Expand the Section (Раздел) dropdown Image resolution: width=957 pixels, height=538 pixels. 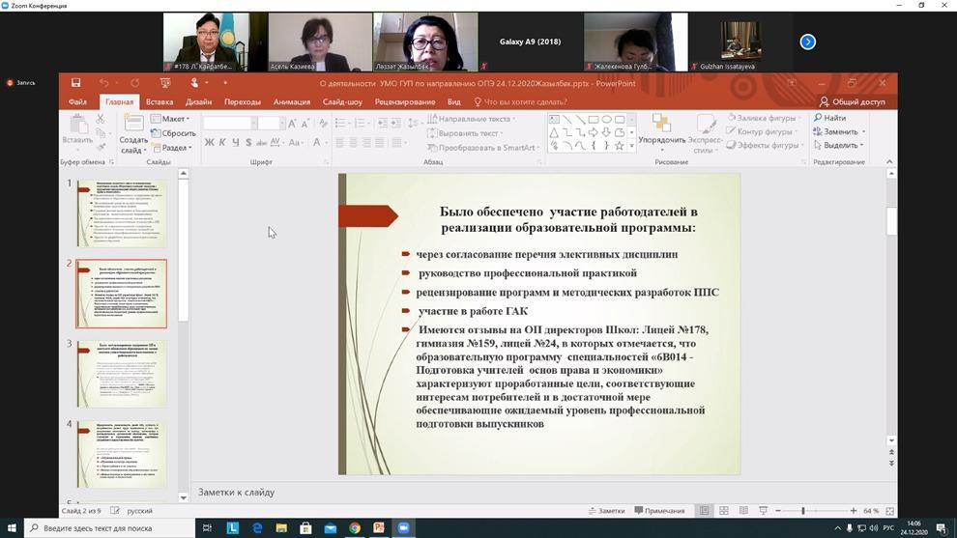pyautogui.click(x=176, y=148)
